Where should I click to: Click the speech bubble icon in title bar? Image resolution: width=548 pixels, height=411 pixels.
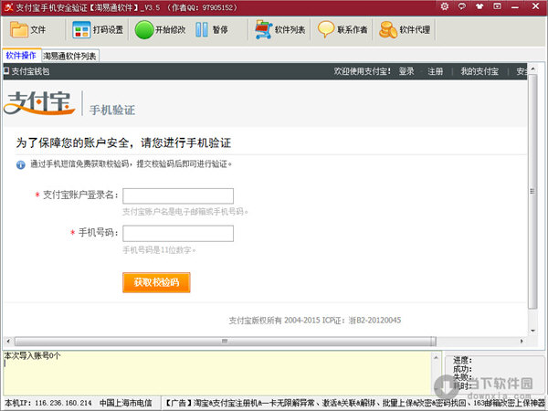pos(462,6)
